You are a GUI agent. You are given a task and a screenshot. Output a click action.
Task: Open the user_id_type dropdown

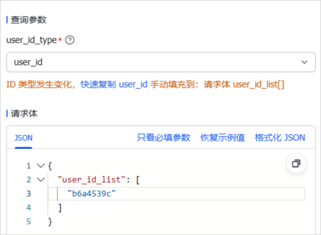click(161, 62)
